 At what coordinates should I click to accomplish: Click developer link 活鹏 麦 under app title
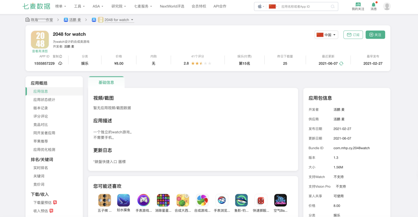[x=69, y=46]
